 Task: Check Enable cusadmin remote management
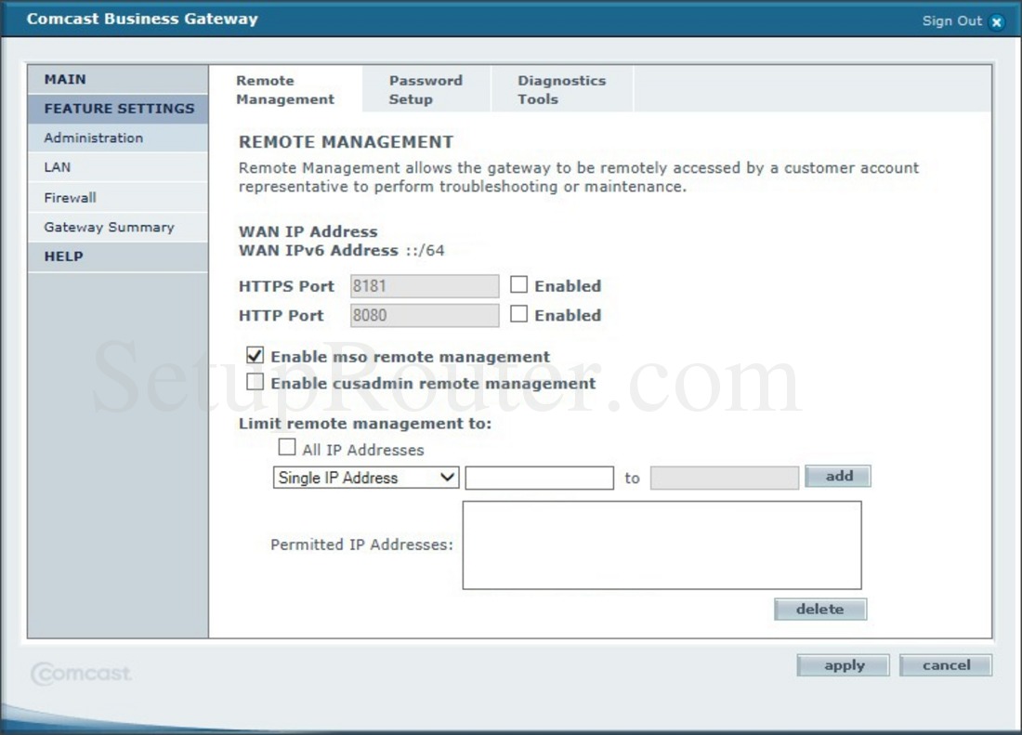pos(253,382)
